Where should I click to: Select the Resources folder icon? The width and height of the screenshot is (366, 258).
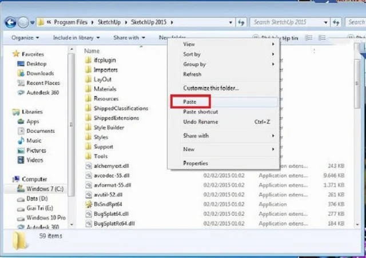(x=88, y=98)
